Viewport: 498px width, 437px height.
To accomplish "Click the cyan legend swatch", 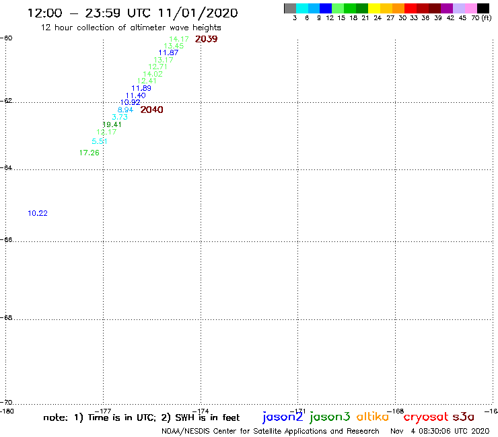I will 302,8.
